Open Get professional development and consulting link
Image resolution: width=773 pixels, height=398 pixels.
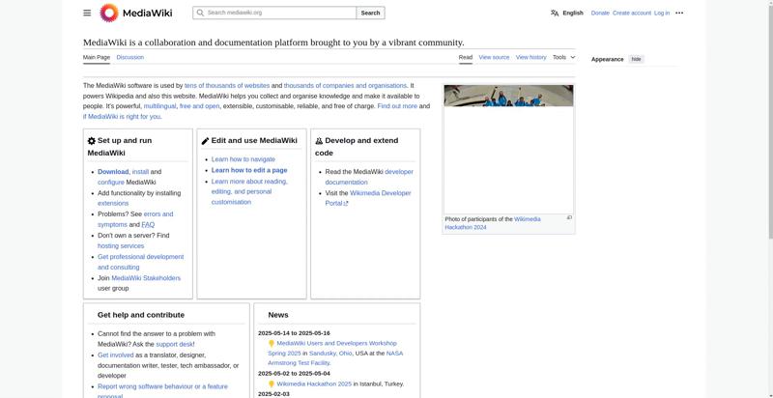point(140,262)
